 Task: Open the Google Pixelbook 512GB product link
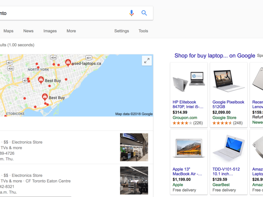pos(228,104)
